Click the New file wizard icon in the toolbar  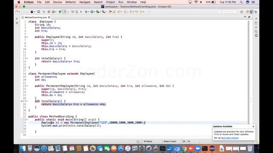(x=17, y=12)
